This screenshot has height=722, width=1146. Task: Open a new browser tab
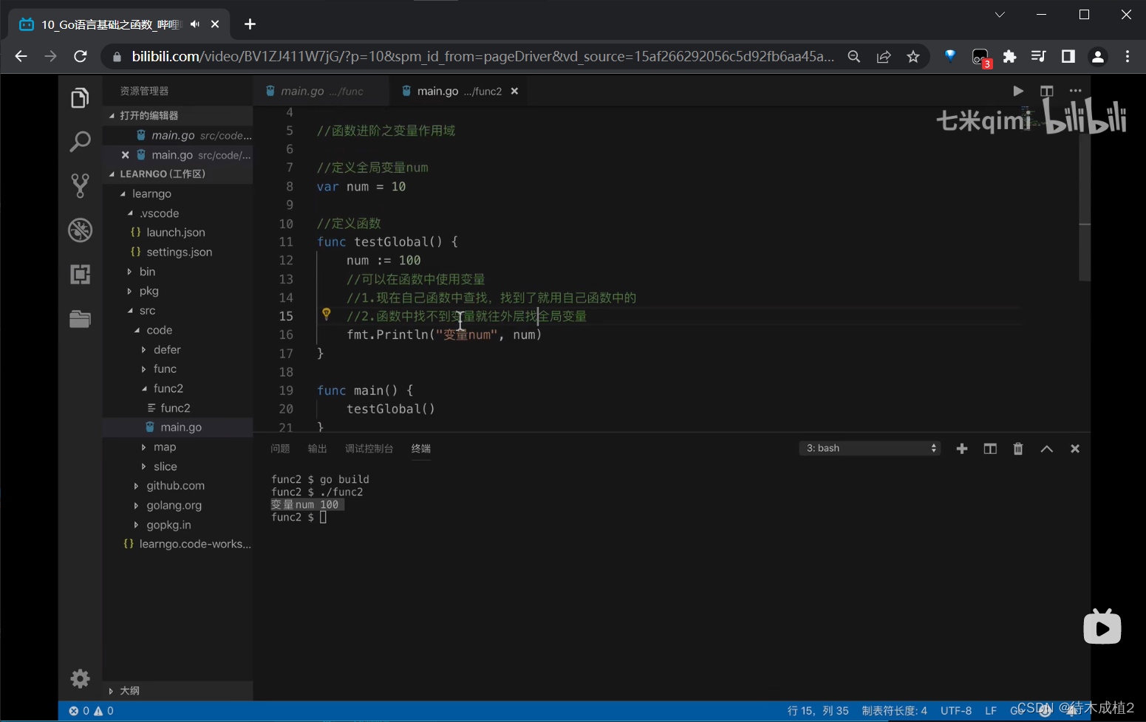click(x=250, y=24)
